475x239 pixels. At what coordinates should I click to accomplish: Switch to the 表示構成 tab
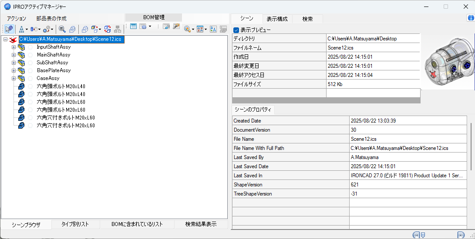coord(277,19)
